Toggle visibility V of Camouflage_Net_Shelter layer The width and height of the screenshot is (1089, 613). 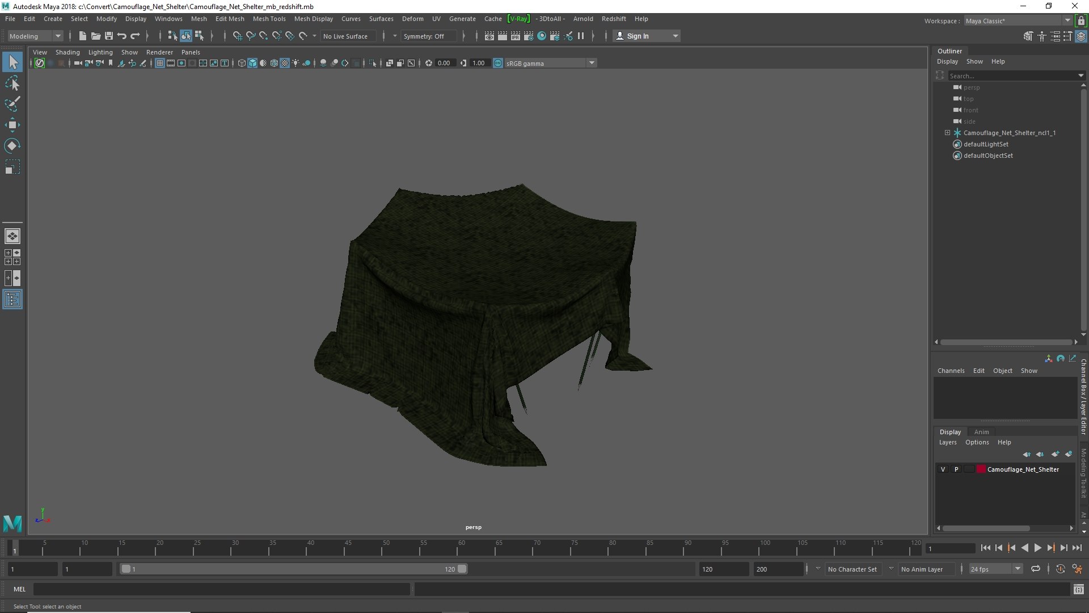pyautogui.click(x=943, y=469)
